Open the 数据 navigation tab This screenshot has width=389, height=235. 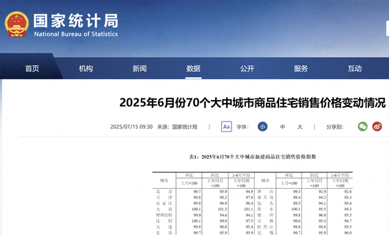[x=193, y=69]
